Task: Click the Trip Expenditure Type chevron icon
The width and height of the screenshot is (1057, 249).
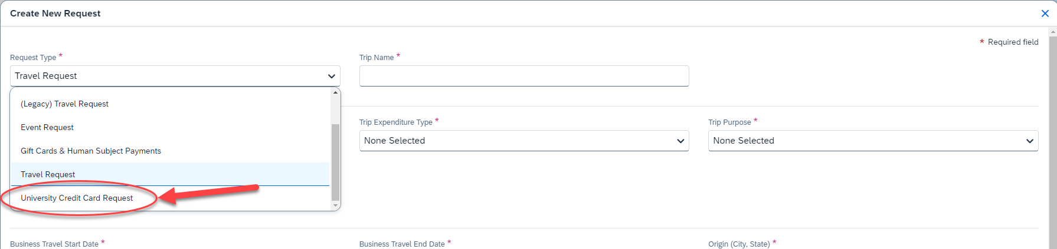Action: click(680, 141)
